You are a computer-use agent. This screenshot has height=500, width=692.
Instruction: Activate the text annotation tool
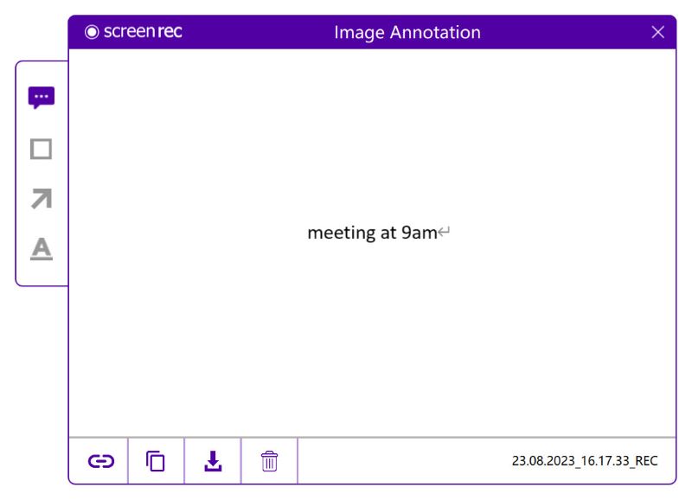click(x=42, y=248)
